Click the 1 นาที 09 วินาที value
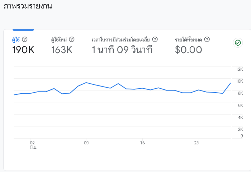Viewport: 251px width, 172px height. coord(122,50)
